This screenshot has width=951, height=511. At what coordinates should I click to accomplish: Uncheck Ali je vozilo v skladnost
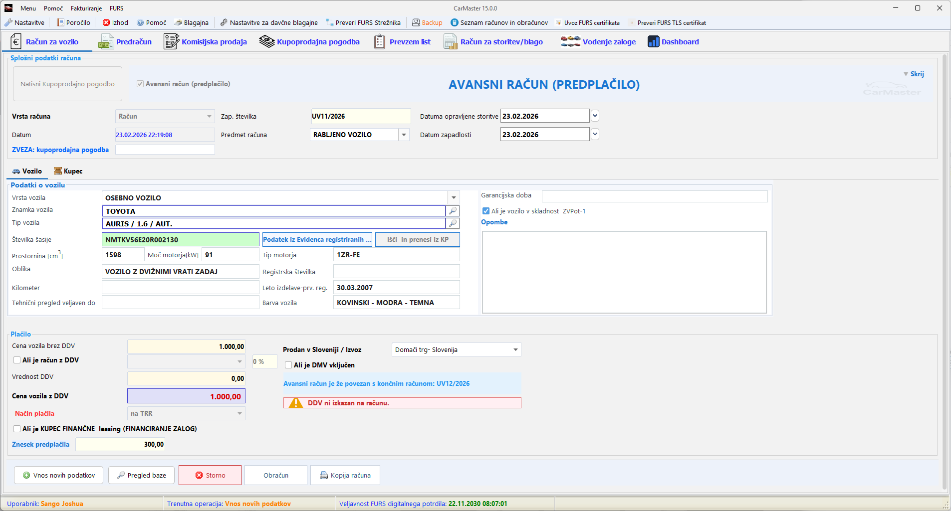[486, 211]
